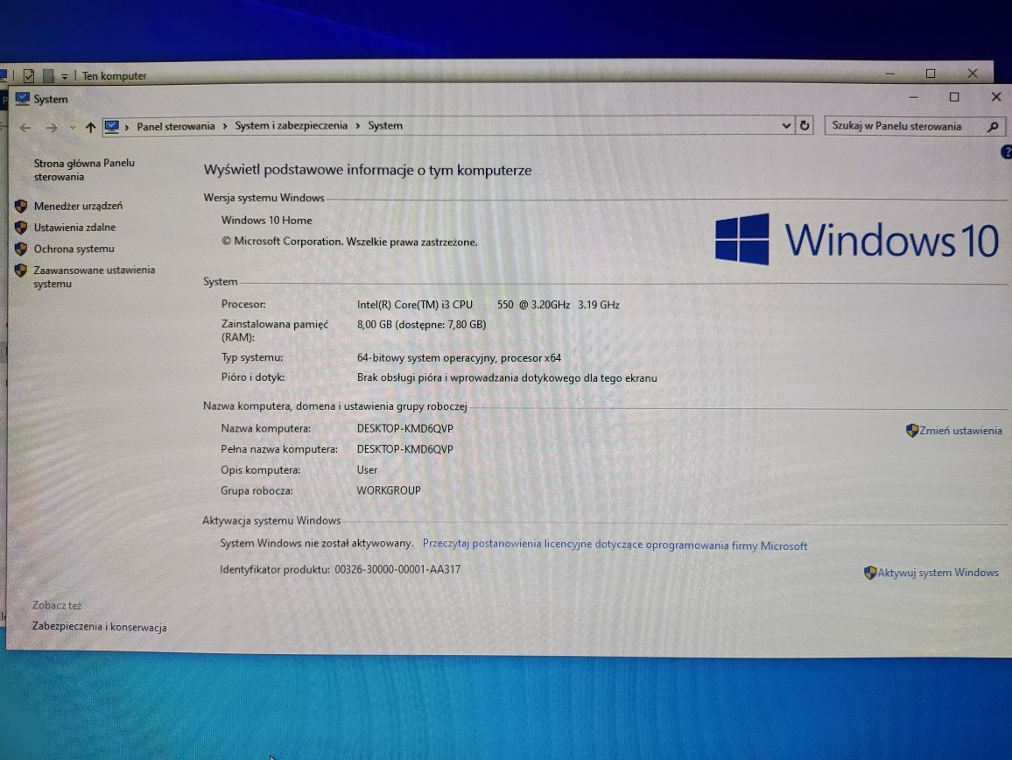Select System breadcrumb in address bar
The height and width of the screenshot is (760, 1012).
coord(385,126)
